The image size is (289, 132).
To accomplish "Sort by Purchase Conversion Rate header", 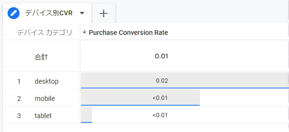I will point(128,32).
